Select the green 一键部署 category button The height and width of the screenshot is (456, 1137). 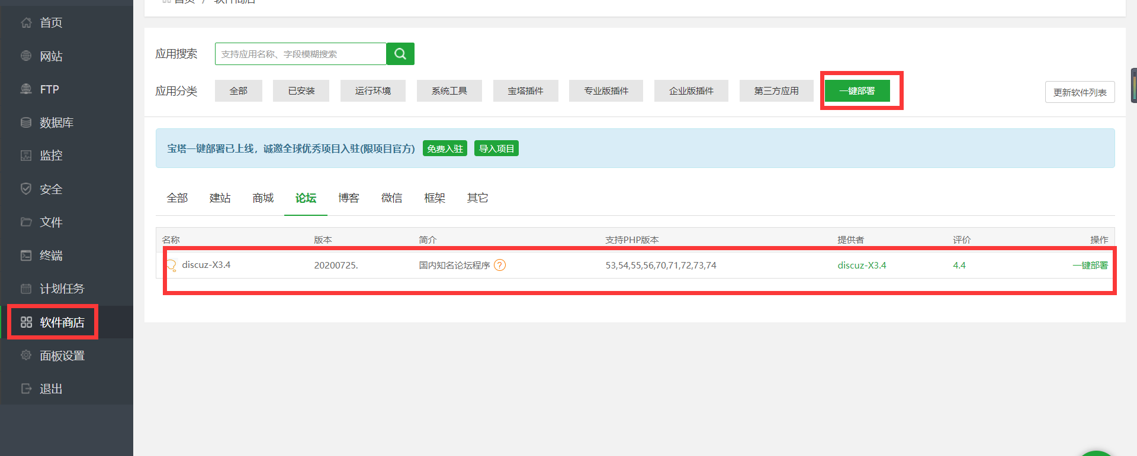[857, 90]
